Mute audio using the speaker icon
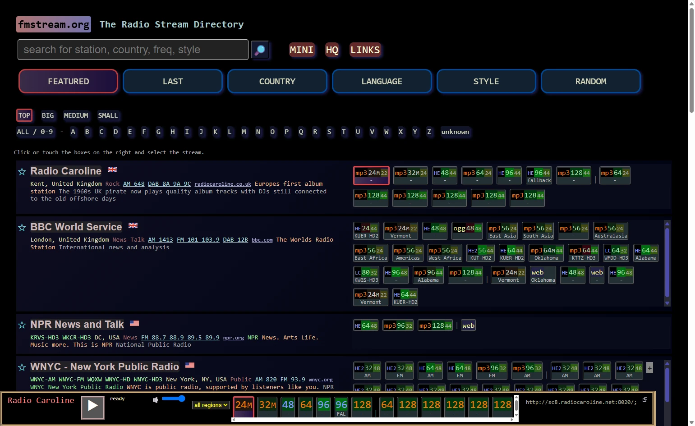This screenshot has height=426, width=695. 155,400
